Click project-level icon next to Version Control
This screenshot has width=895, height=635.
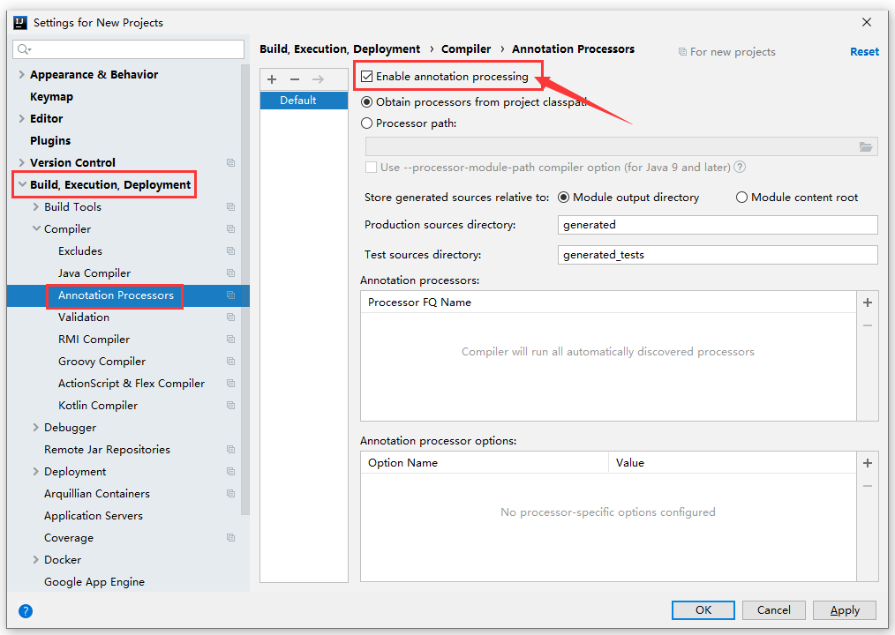click(230, 163)
